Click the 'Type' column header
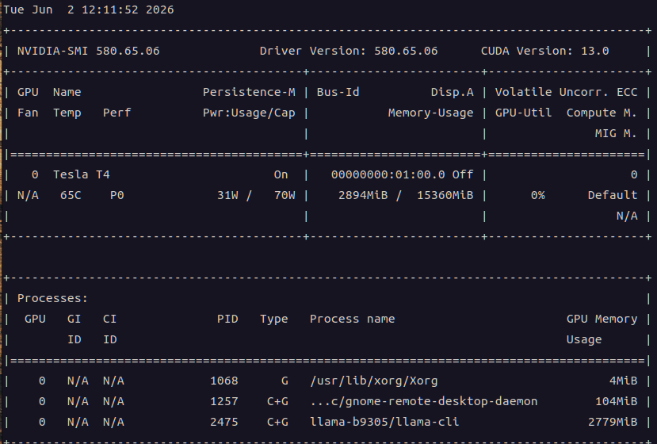 tap(274, 320)
